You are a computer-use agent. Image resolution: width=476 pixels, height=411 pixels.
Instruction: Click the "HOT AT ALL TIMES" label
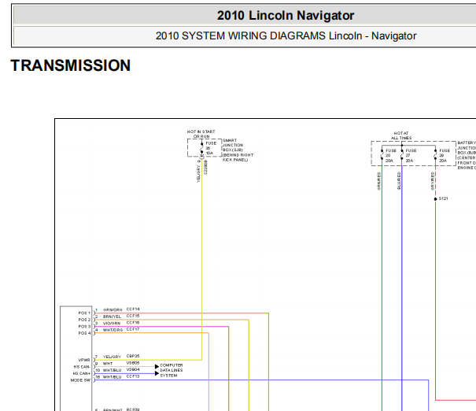pos(401,135)
